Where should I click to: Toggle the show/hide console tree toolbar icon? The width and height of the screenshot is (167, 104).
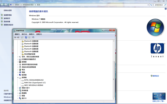coord(22,37)
